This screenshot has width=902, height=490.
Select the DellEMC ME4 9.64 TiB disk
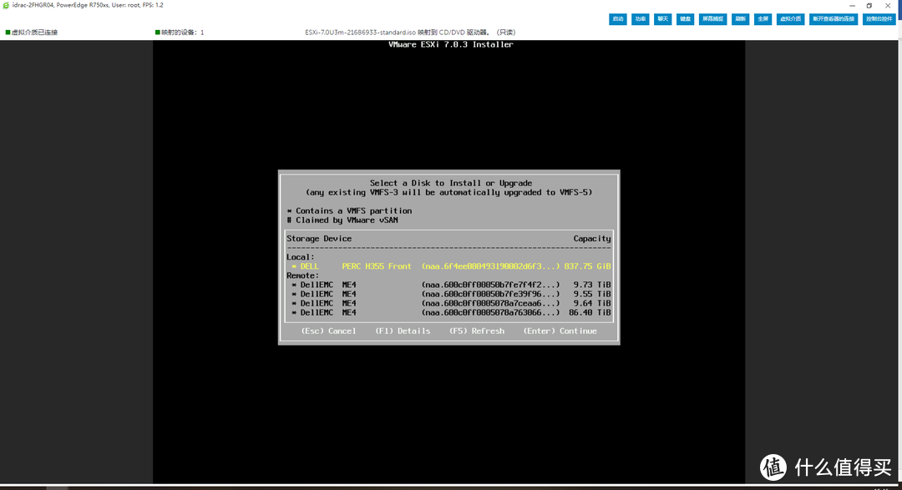pos(448,303)
